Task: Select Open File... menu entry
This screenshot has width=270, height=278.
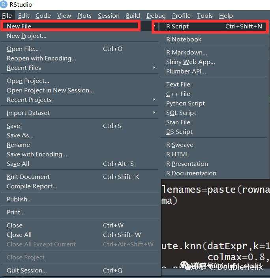Action: coord(80,49)
